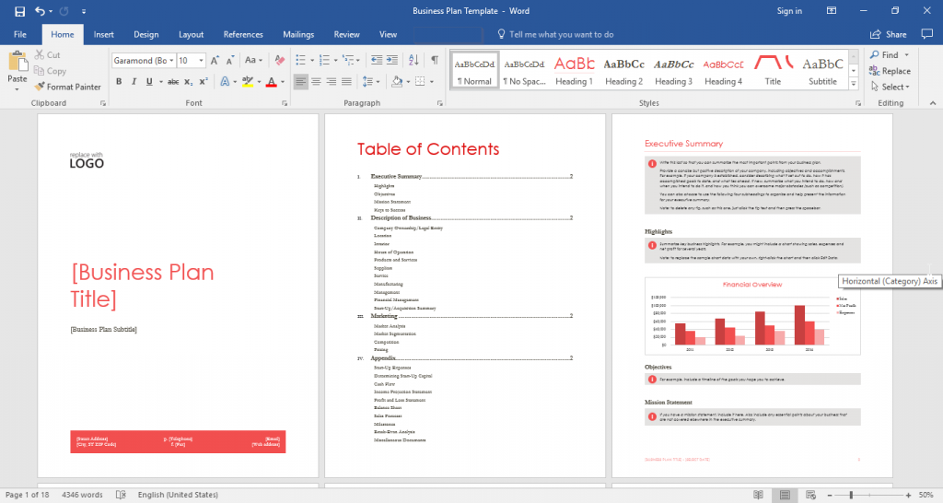Toggle Web Layout view in status bar
Screen dimensions: 943x503
[809, 495]
